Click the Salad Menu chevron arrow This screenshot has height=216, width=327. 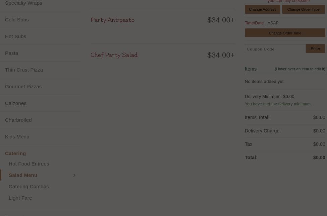point(74,175)
